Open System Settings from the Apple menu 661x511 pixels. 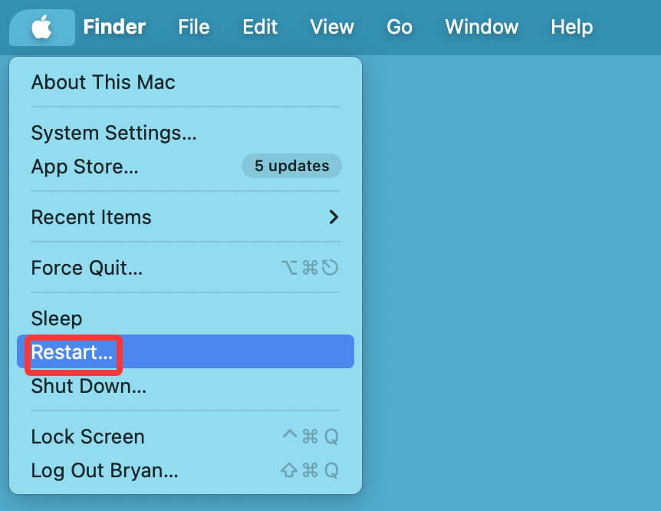pyautogui.click(x=113, y=133)
